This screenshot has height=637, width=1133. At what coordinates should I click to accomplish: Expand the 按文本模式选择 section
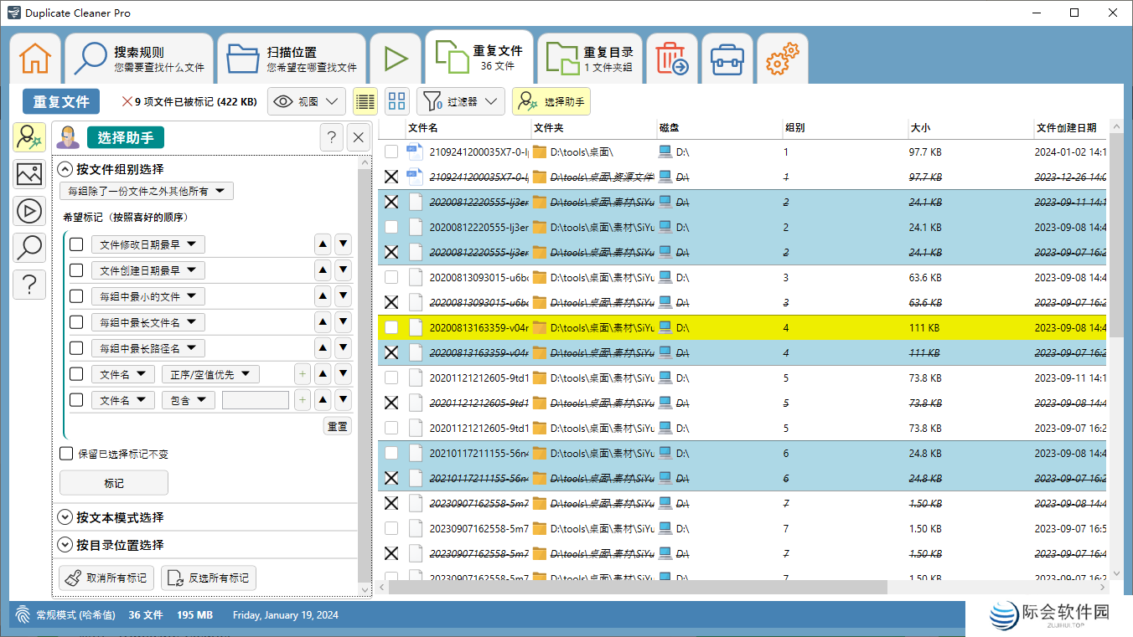(x=120, y=517)
